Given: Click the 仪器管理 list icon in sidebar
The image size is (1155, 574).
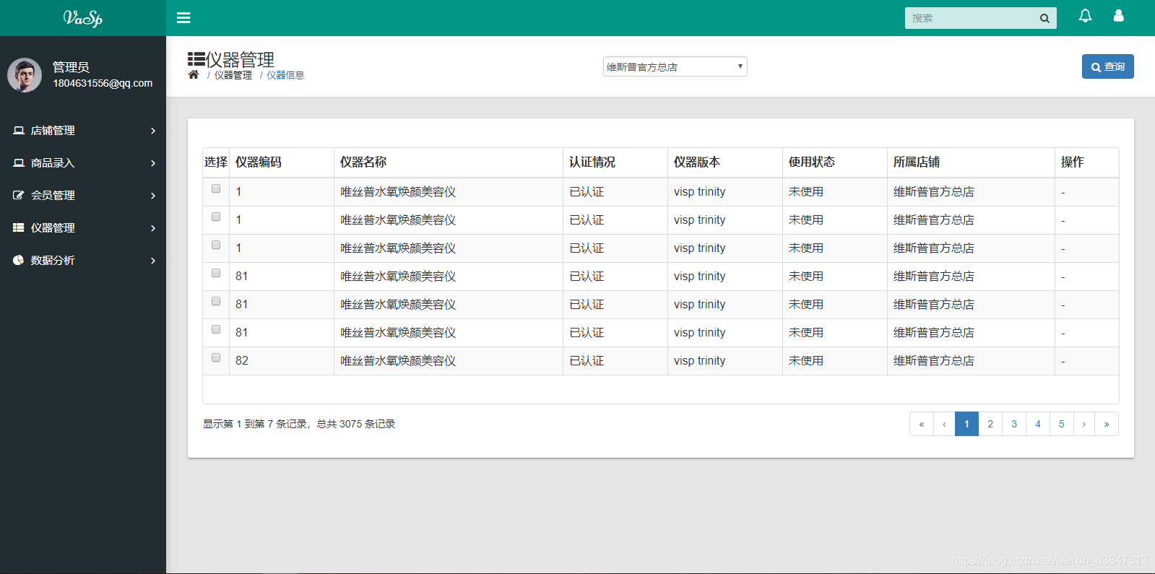Looking at the screenshot, I should click(x=19, y=227).
